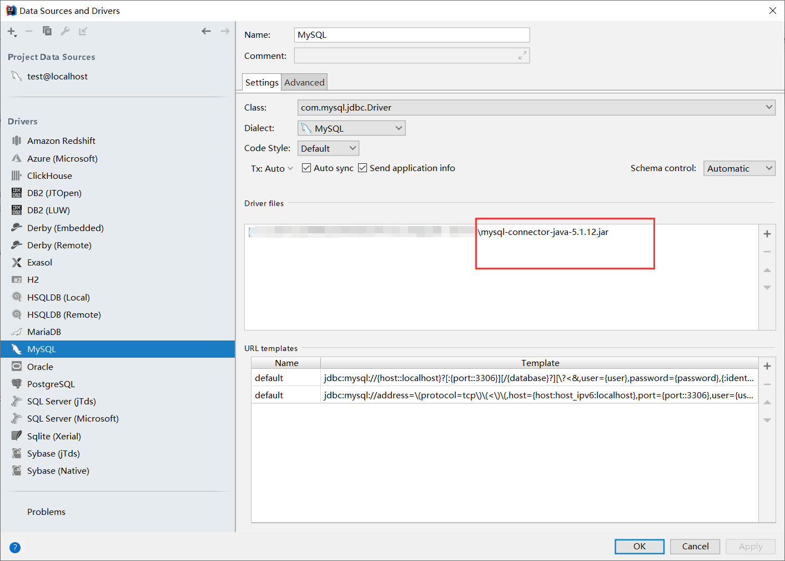Open the Code Style dropdown

(x=328, y=148)
